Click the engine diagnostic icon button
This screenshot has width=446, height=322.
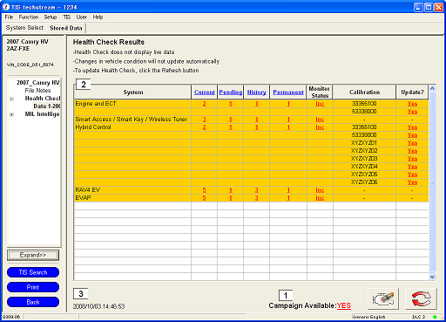[383, 298]
